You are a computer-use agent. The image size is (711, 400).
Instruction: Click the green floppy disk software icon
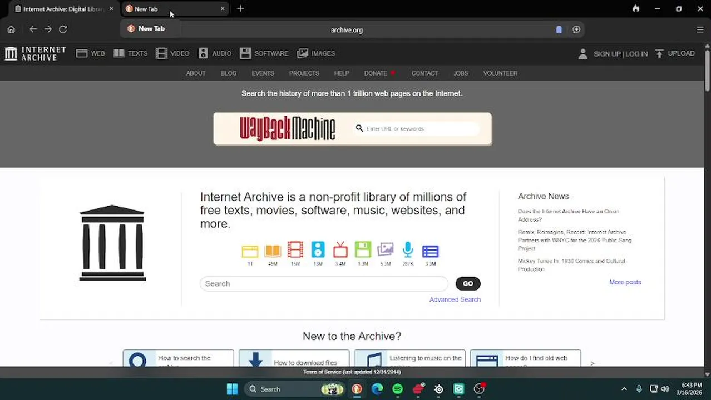point(363,251)
